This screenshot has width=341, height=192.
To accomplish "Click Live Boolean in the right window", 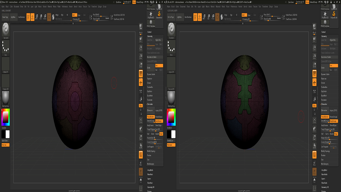I will (x=188, y=17).
